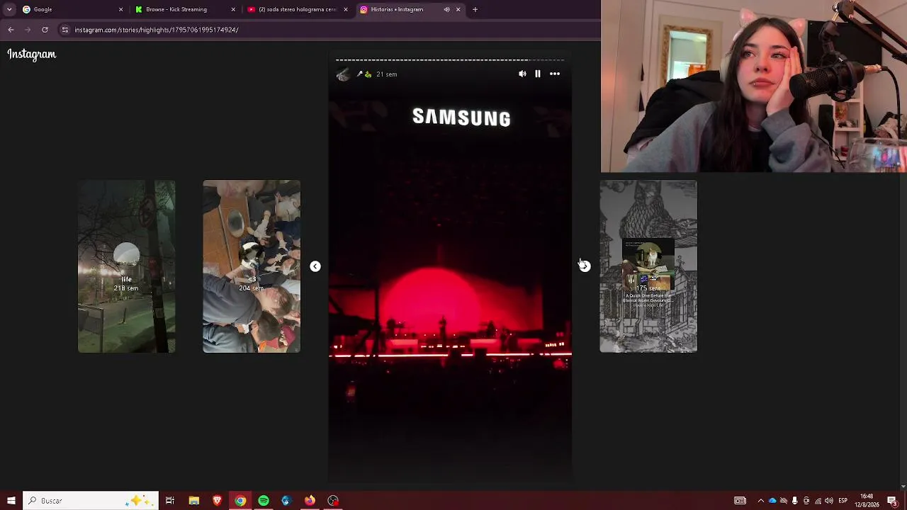
Task: Expand the tab search dropdown
Action: tap(9, 9)
